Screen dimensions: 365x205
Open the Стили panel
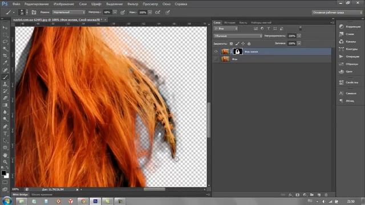coord(347,34)
